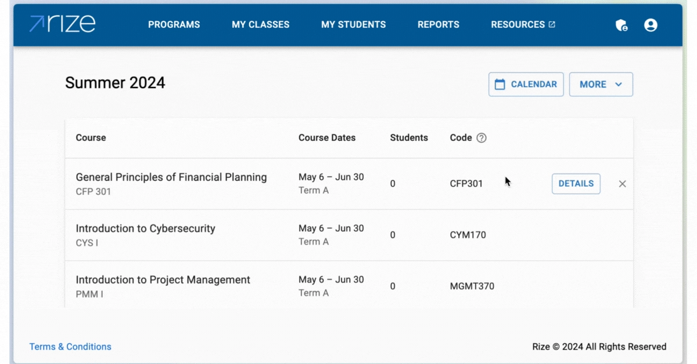Click the Rize logo

point(62,24)
